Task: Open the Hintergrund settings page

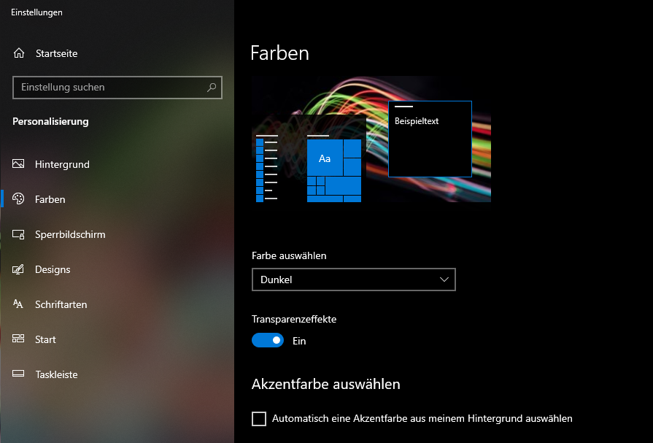Action: pos(62,164)
